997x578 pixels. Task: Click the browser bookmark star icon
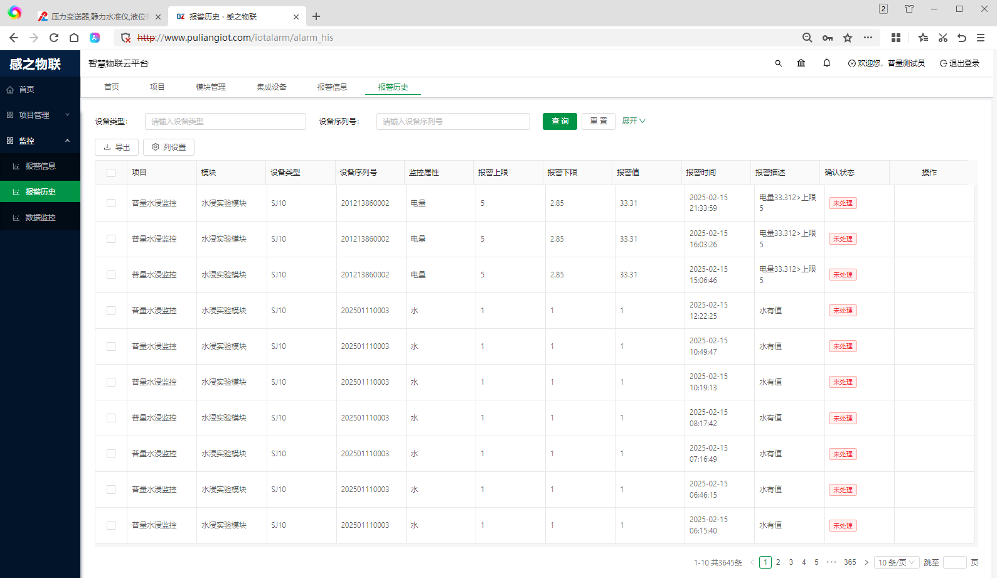(848, 38)
